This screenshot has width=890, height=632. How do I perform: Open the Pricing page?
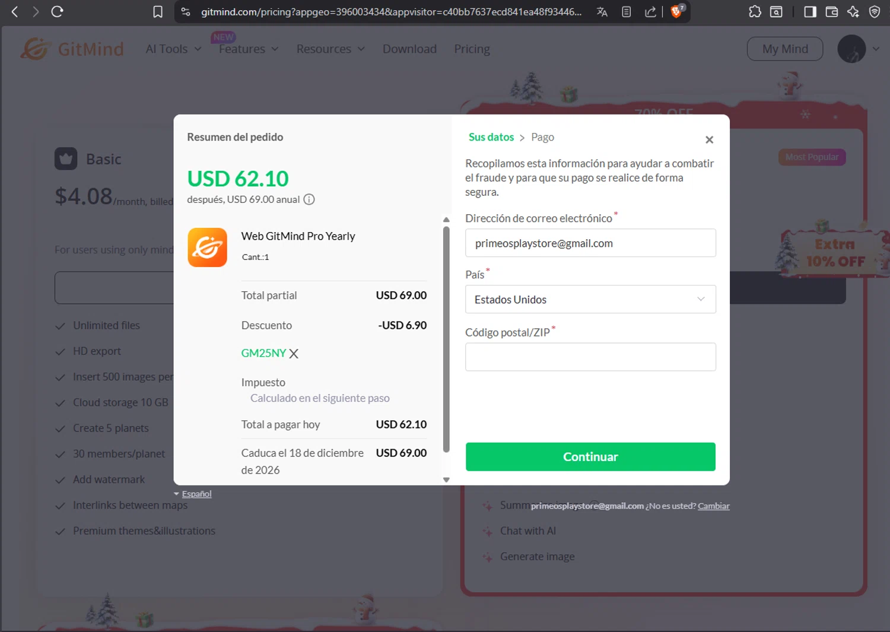[472, 49]
